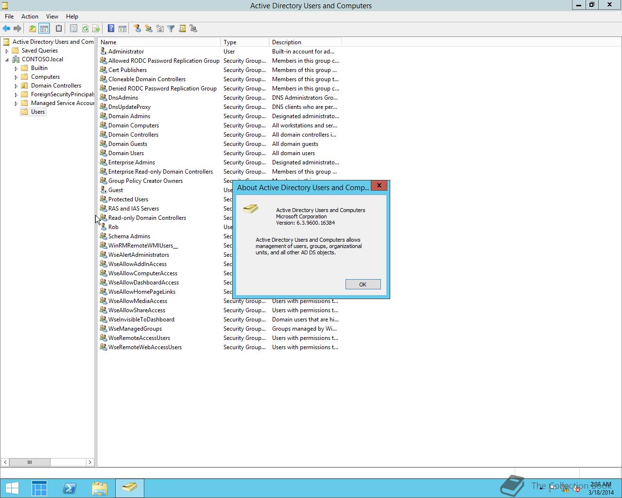Click the Add to group toolbar icon

coord(193,29)
